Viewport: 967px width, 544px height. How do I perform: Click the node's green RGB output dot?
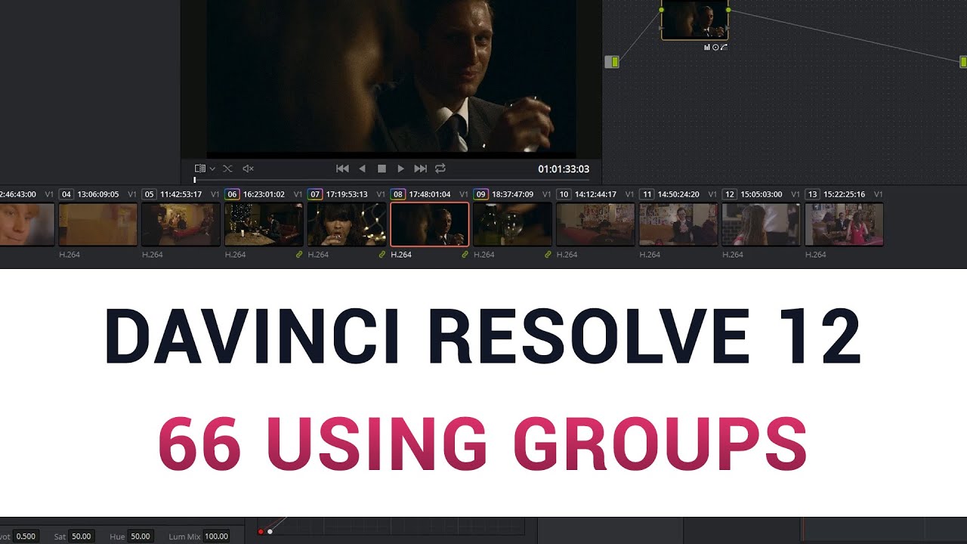[x=728, y=10]
